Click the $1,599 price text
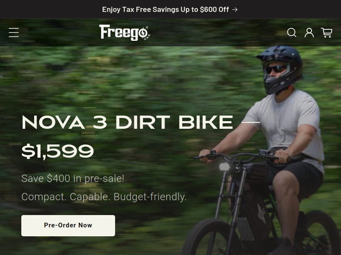The image size is (341, 255). pos(58,151)
